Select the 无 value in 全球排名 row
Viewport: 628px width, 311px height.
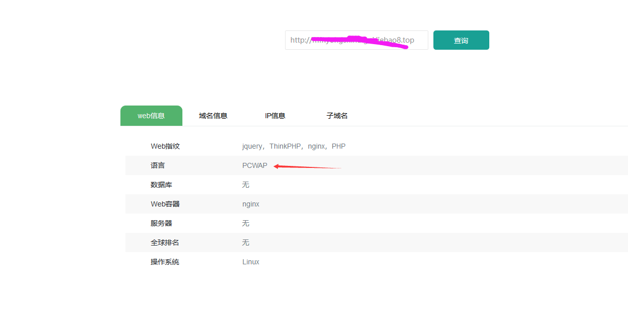tap(245, 243)
